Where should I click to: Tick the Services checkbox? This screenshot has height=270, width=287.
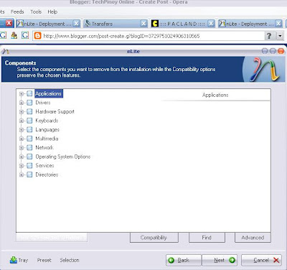pyautogui.click(x=29, y=166)
